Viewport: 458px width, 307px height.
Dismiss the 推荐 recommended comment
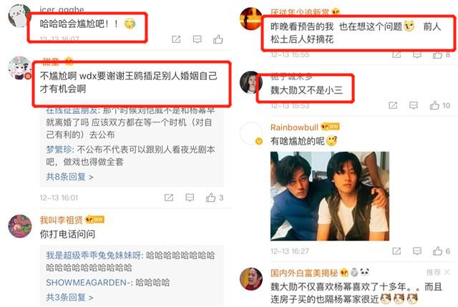tap(447, 272)
